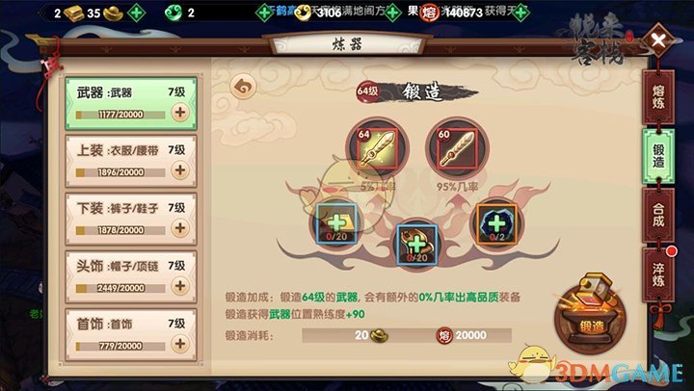Open the 淬炼 tab with red dot
Viewport: 694px width, 391px height.
click(x=658, y=274)
